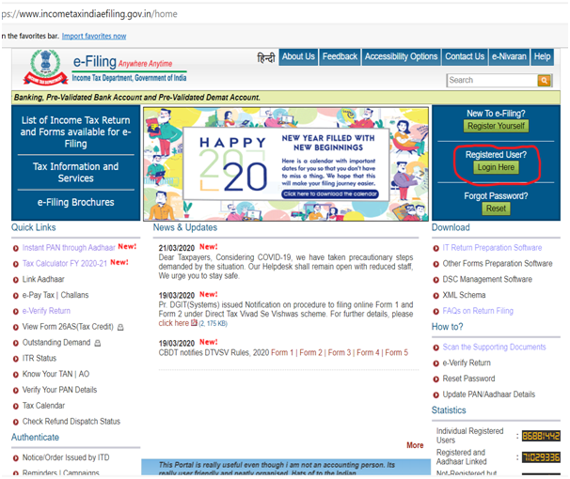Click the Login Here button
Screen dimensions: 570x479
(x=496, y=167)
